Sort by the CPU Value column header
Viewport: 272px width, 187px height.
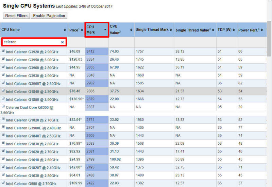coord(121,29)
